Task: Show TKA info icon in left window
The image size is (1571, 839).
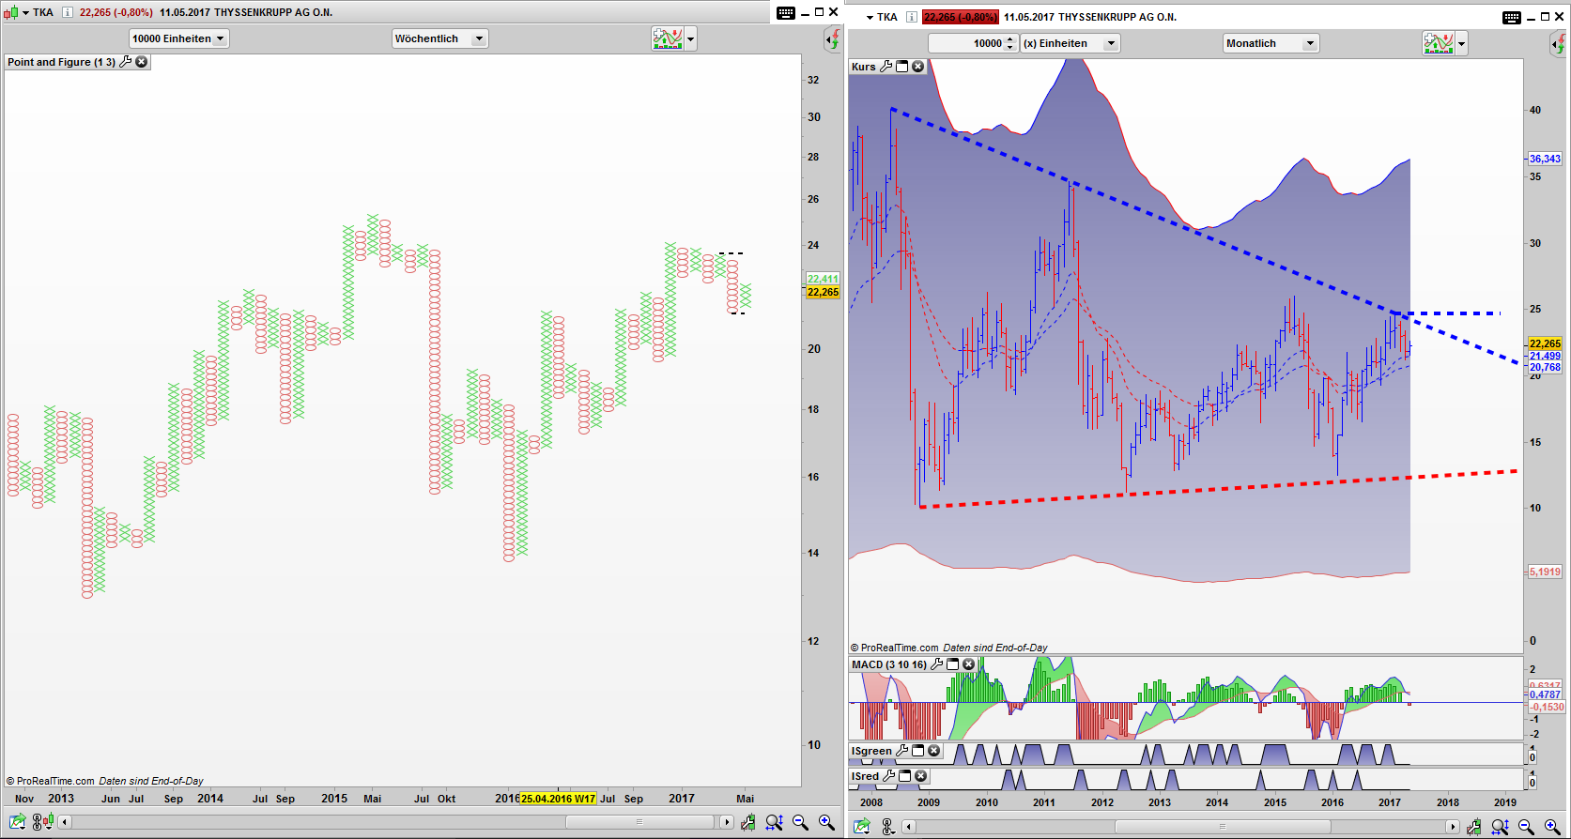Action: click(x=67, y=12)
